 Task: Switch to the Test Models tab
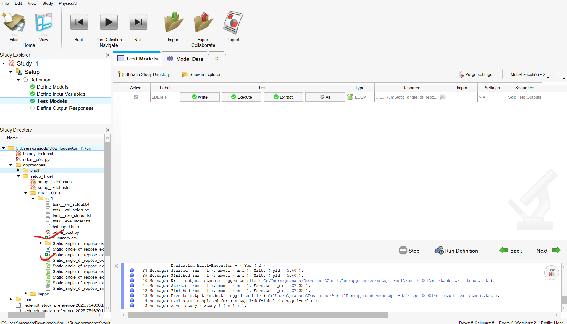click(x=137, y=58)
